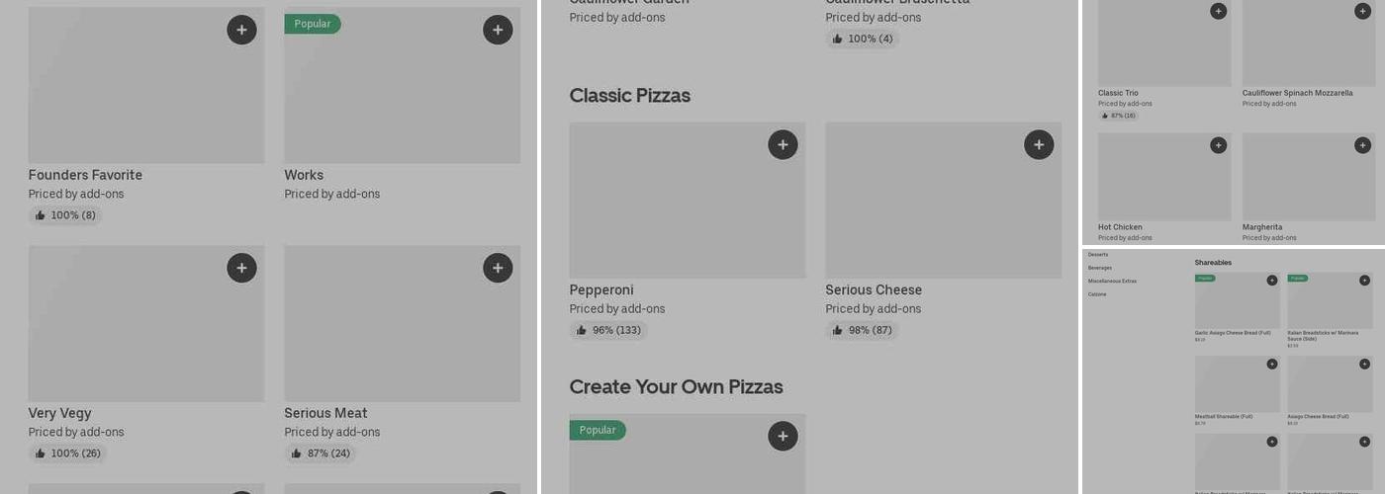Screen dimensions: 1385x494
Task: Jump to Desserts menu category
Action: pyautogui.click(x=1098, y=255)
